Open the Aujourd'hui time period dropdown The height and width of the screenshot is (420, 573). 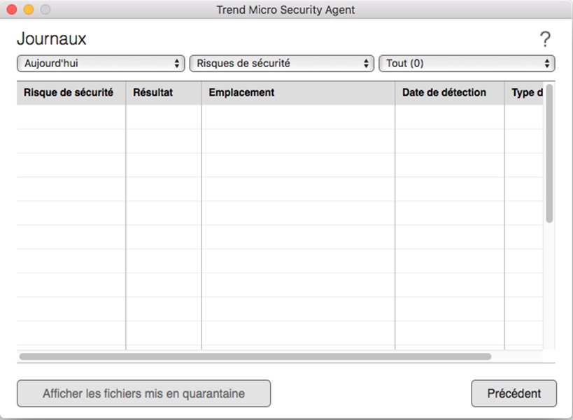click(101, 64)
